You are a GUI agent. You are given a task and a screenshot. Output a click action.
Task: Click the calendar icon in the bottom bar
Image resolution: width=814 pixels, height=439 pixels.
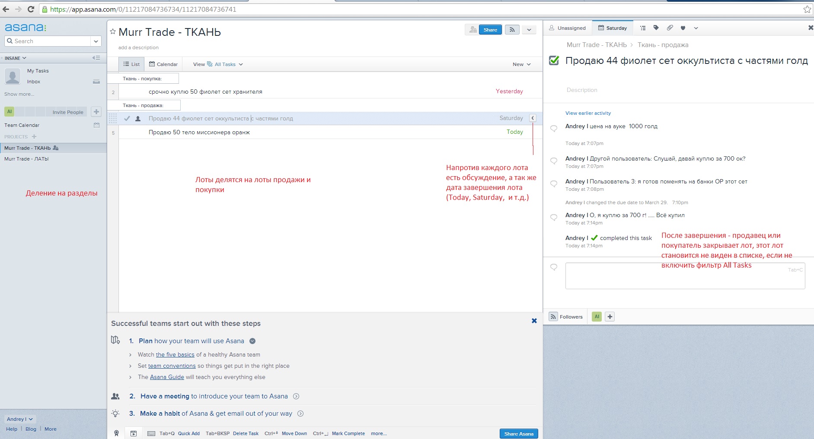[x=134, y=433]
